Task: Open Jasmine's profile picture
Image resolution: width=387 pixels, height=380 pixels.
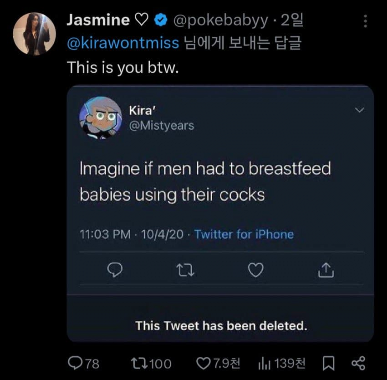Action: tap(35, 33)
